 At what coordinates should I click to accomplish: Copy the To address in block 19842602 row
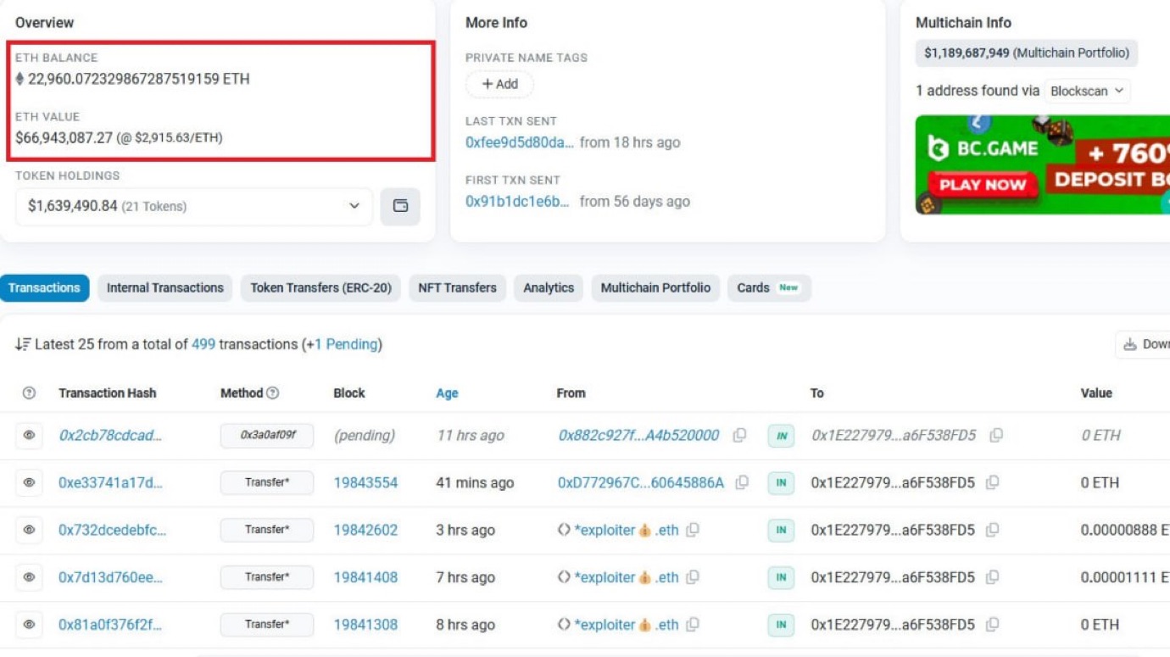point(993,531)
